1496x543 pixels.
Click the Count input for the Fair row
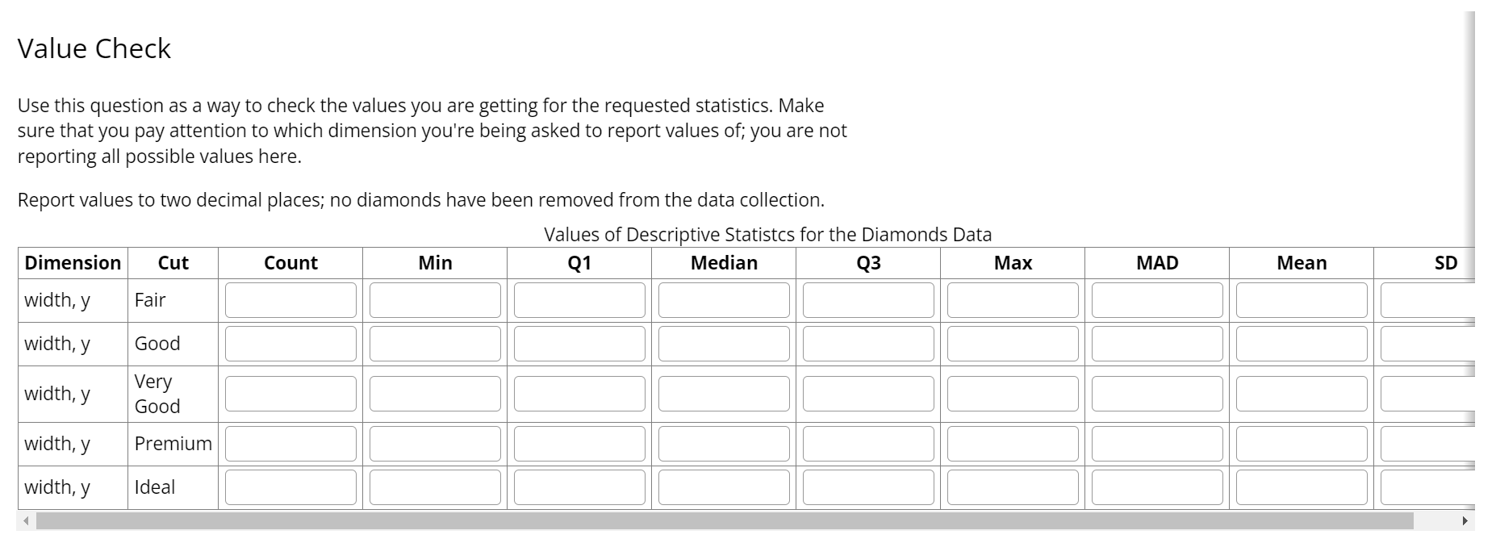[x=290, y=300]
